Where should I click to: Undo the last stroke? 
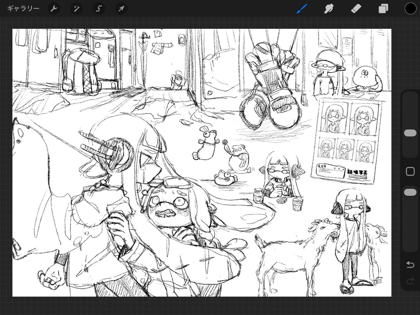point(410,265)
